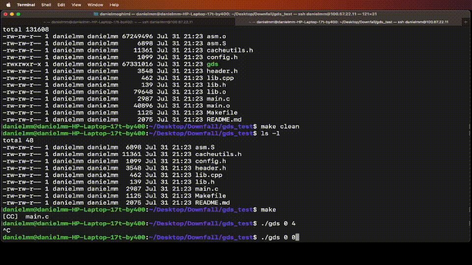
Task: Close the Terminal window
Action: tap(5, 14)
